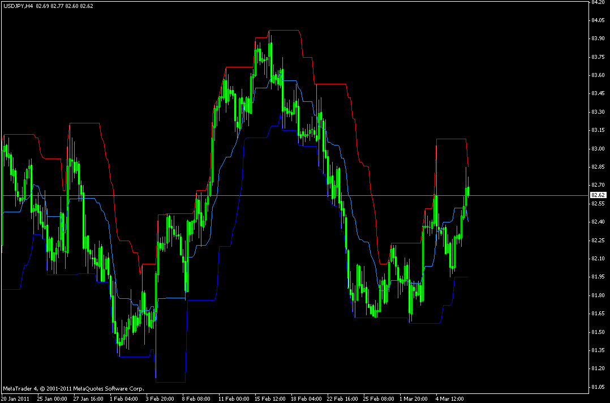Click the 11 Feb 00:00 time label
This screenshot has width=610, height=403.
point(233,399)
